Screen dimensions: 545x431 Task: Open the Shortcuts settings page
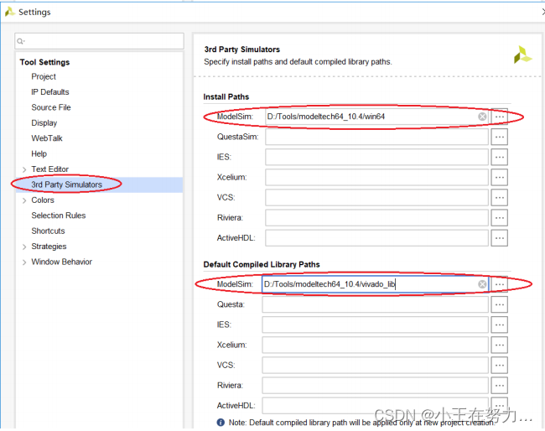coord(48,231)
